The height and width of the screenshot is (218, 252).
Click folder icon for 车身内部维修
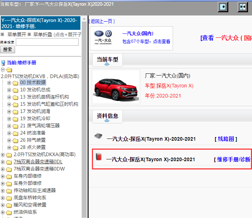[9, 177]
